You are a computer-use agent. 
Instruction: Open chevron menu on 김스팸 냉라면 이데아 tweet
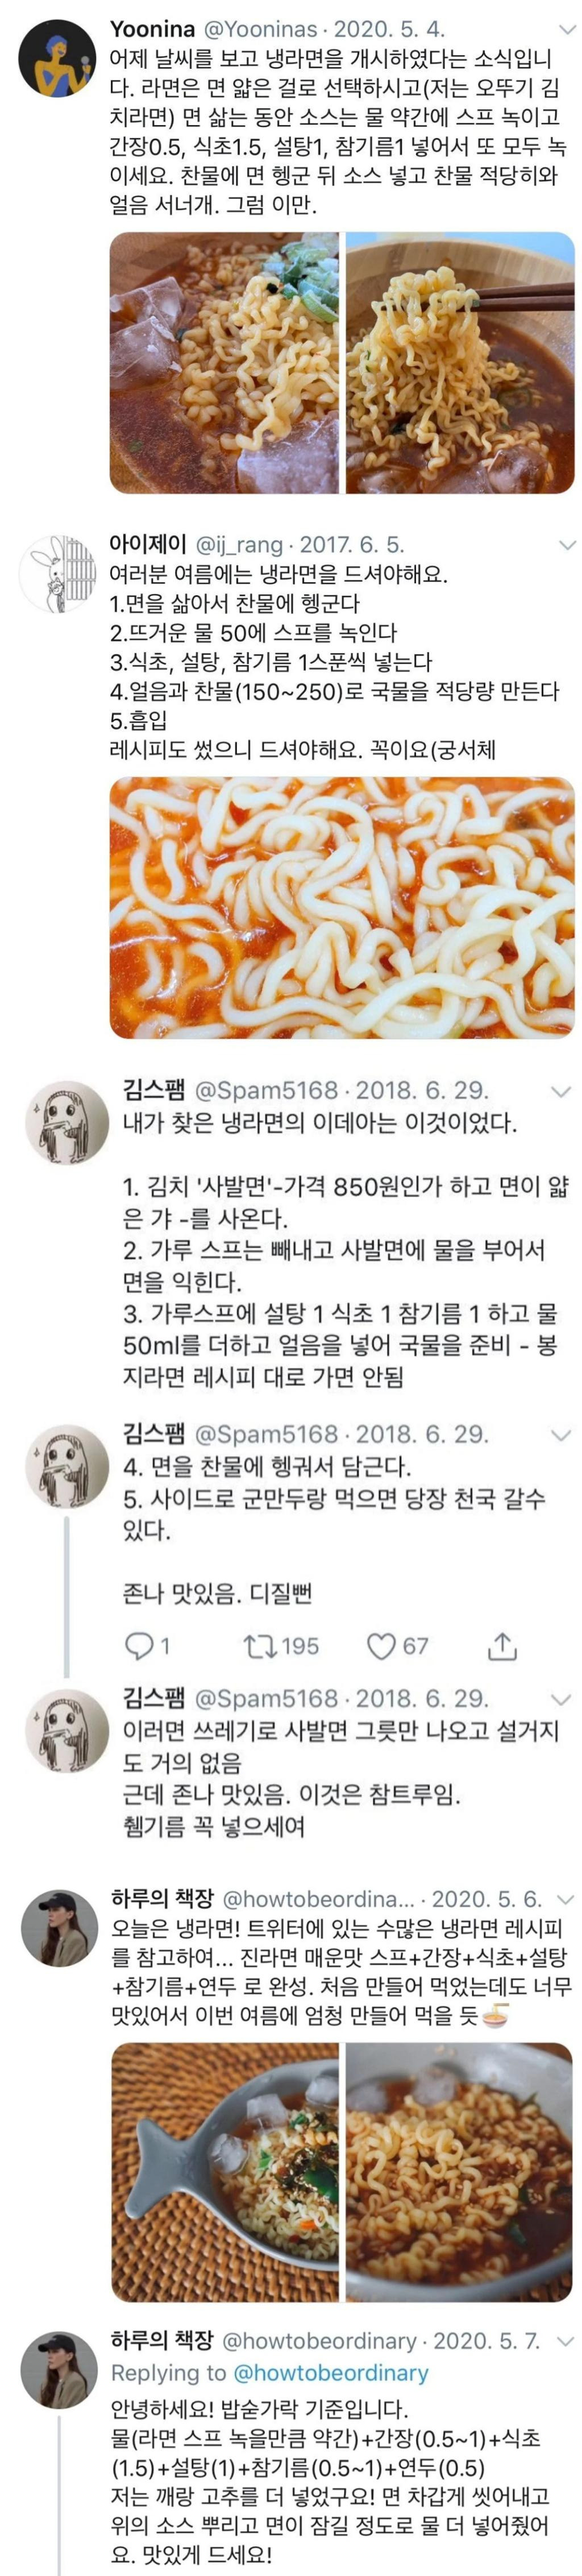[x=561, y=1091]
